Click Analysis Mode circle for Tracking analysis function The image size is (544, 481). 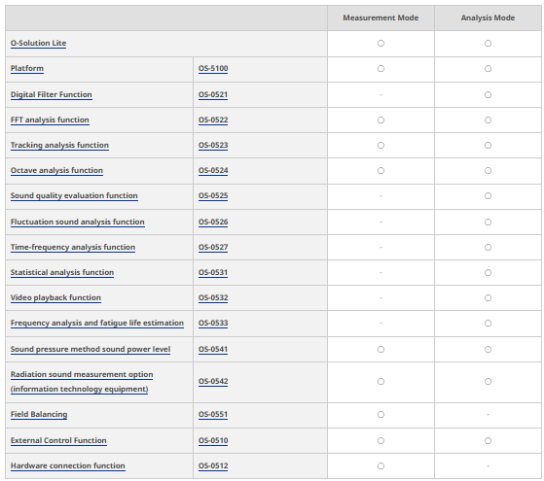pos(489,146)
